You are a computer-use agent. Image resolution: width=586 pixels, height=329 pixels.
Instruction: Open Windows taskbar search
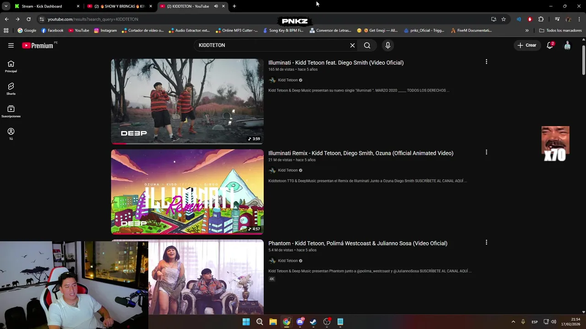pyautogui.click(x=260, y=322)
